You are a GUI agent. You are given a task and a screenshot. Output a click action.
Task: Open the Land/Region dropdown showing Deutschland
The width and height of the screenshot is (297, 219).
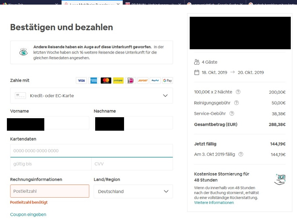[x=133, y=191]
